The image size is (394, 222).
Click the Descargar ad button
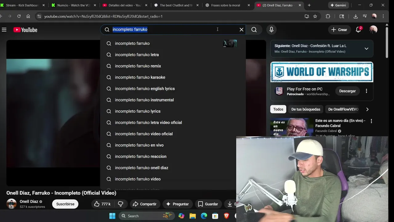tap(347, 91)
